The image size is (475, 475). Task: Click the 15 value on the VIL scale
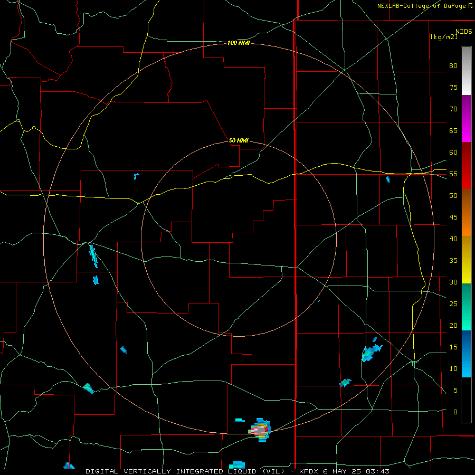point(453,347)
